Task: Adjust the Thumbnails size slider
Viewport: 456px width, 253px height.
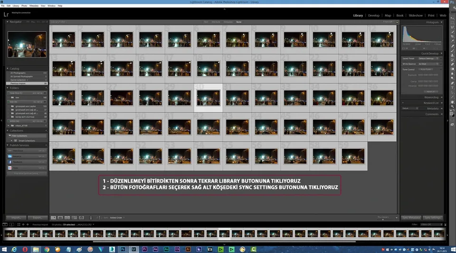Action: coord(383,219)
